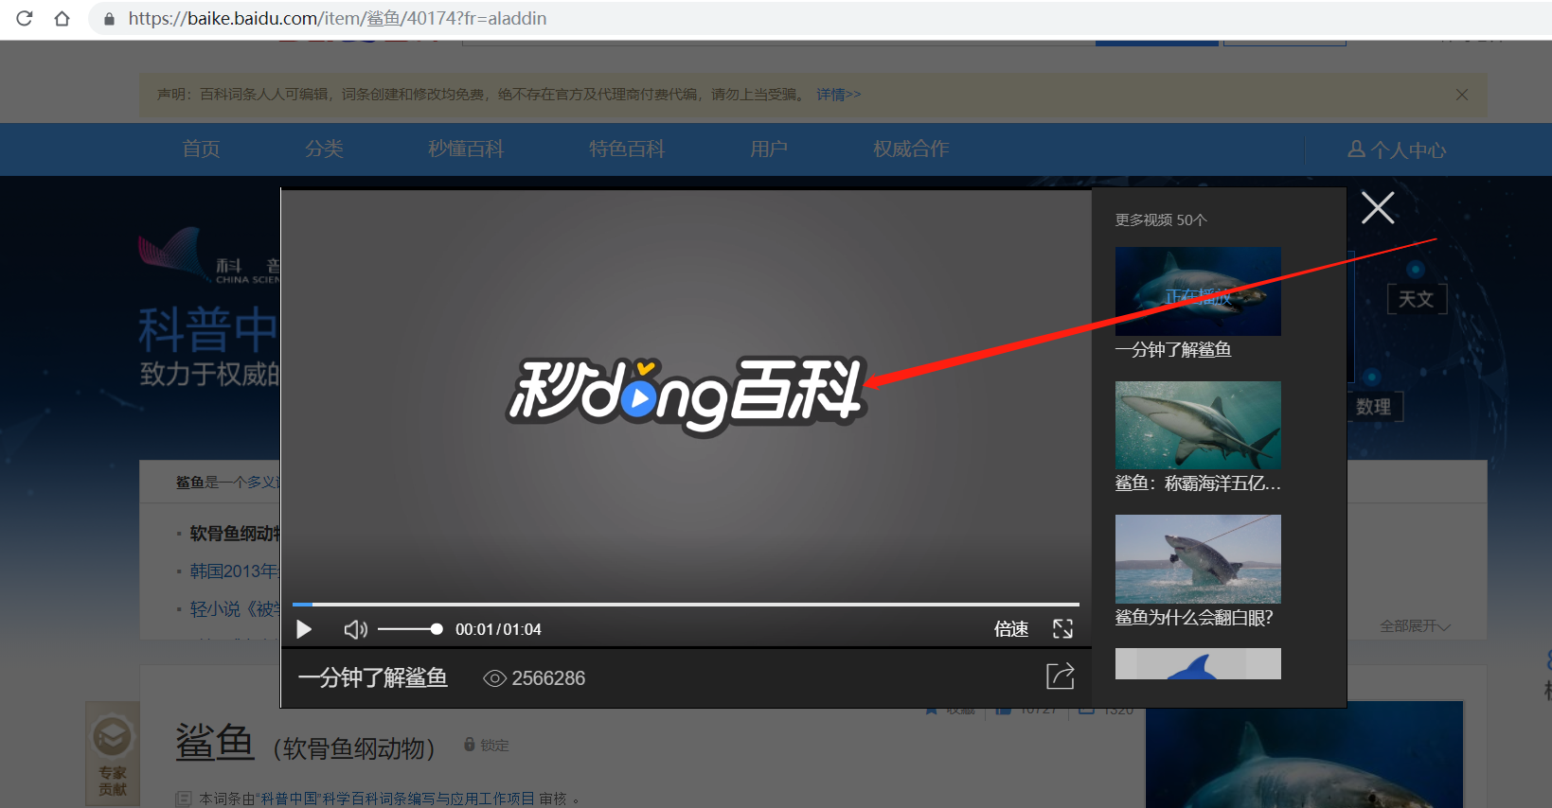Share the video with share icon
Viewport: 1552px width, 808px height.
click(1061, 676)
